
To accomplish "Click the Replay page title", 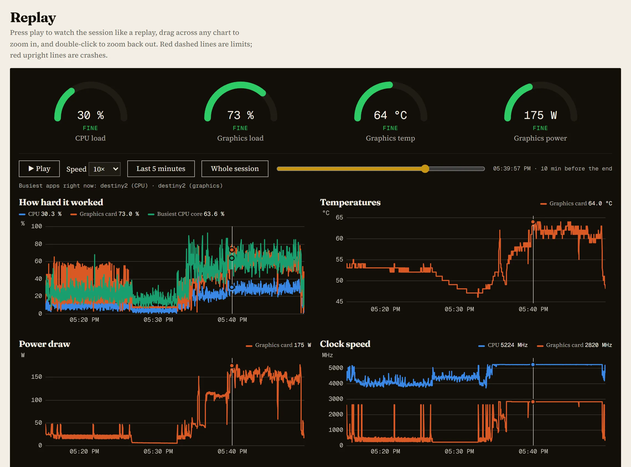I will pos(33,17).
